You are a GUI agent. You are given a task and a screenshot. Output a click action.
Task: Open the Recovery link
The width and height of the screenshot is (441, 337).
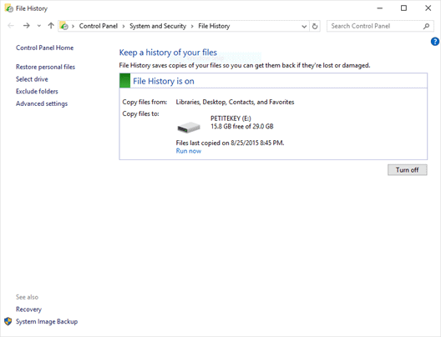click(28, 309)
